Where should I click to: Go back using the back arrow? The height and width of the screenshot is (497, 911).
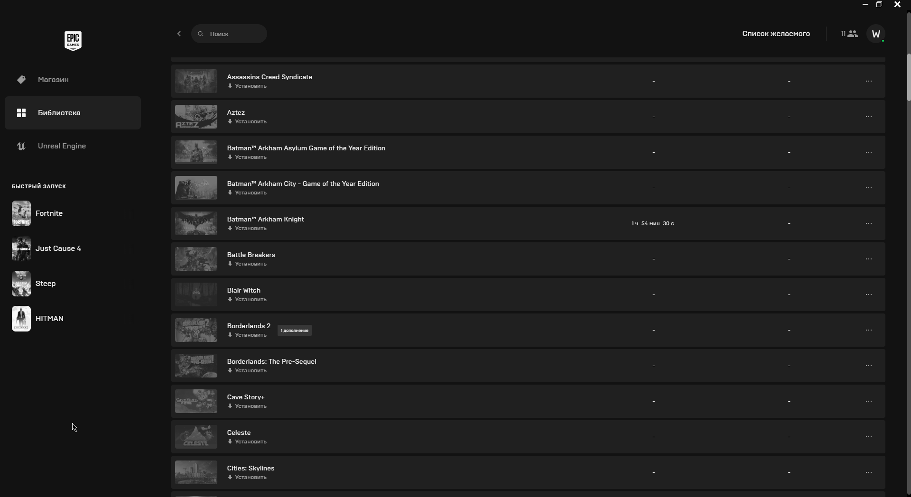tap(179, 34)
